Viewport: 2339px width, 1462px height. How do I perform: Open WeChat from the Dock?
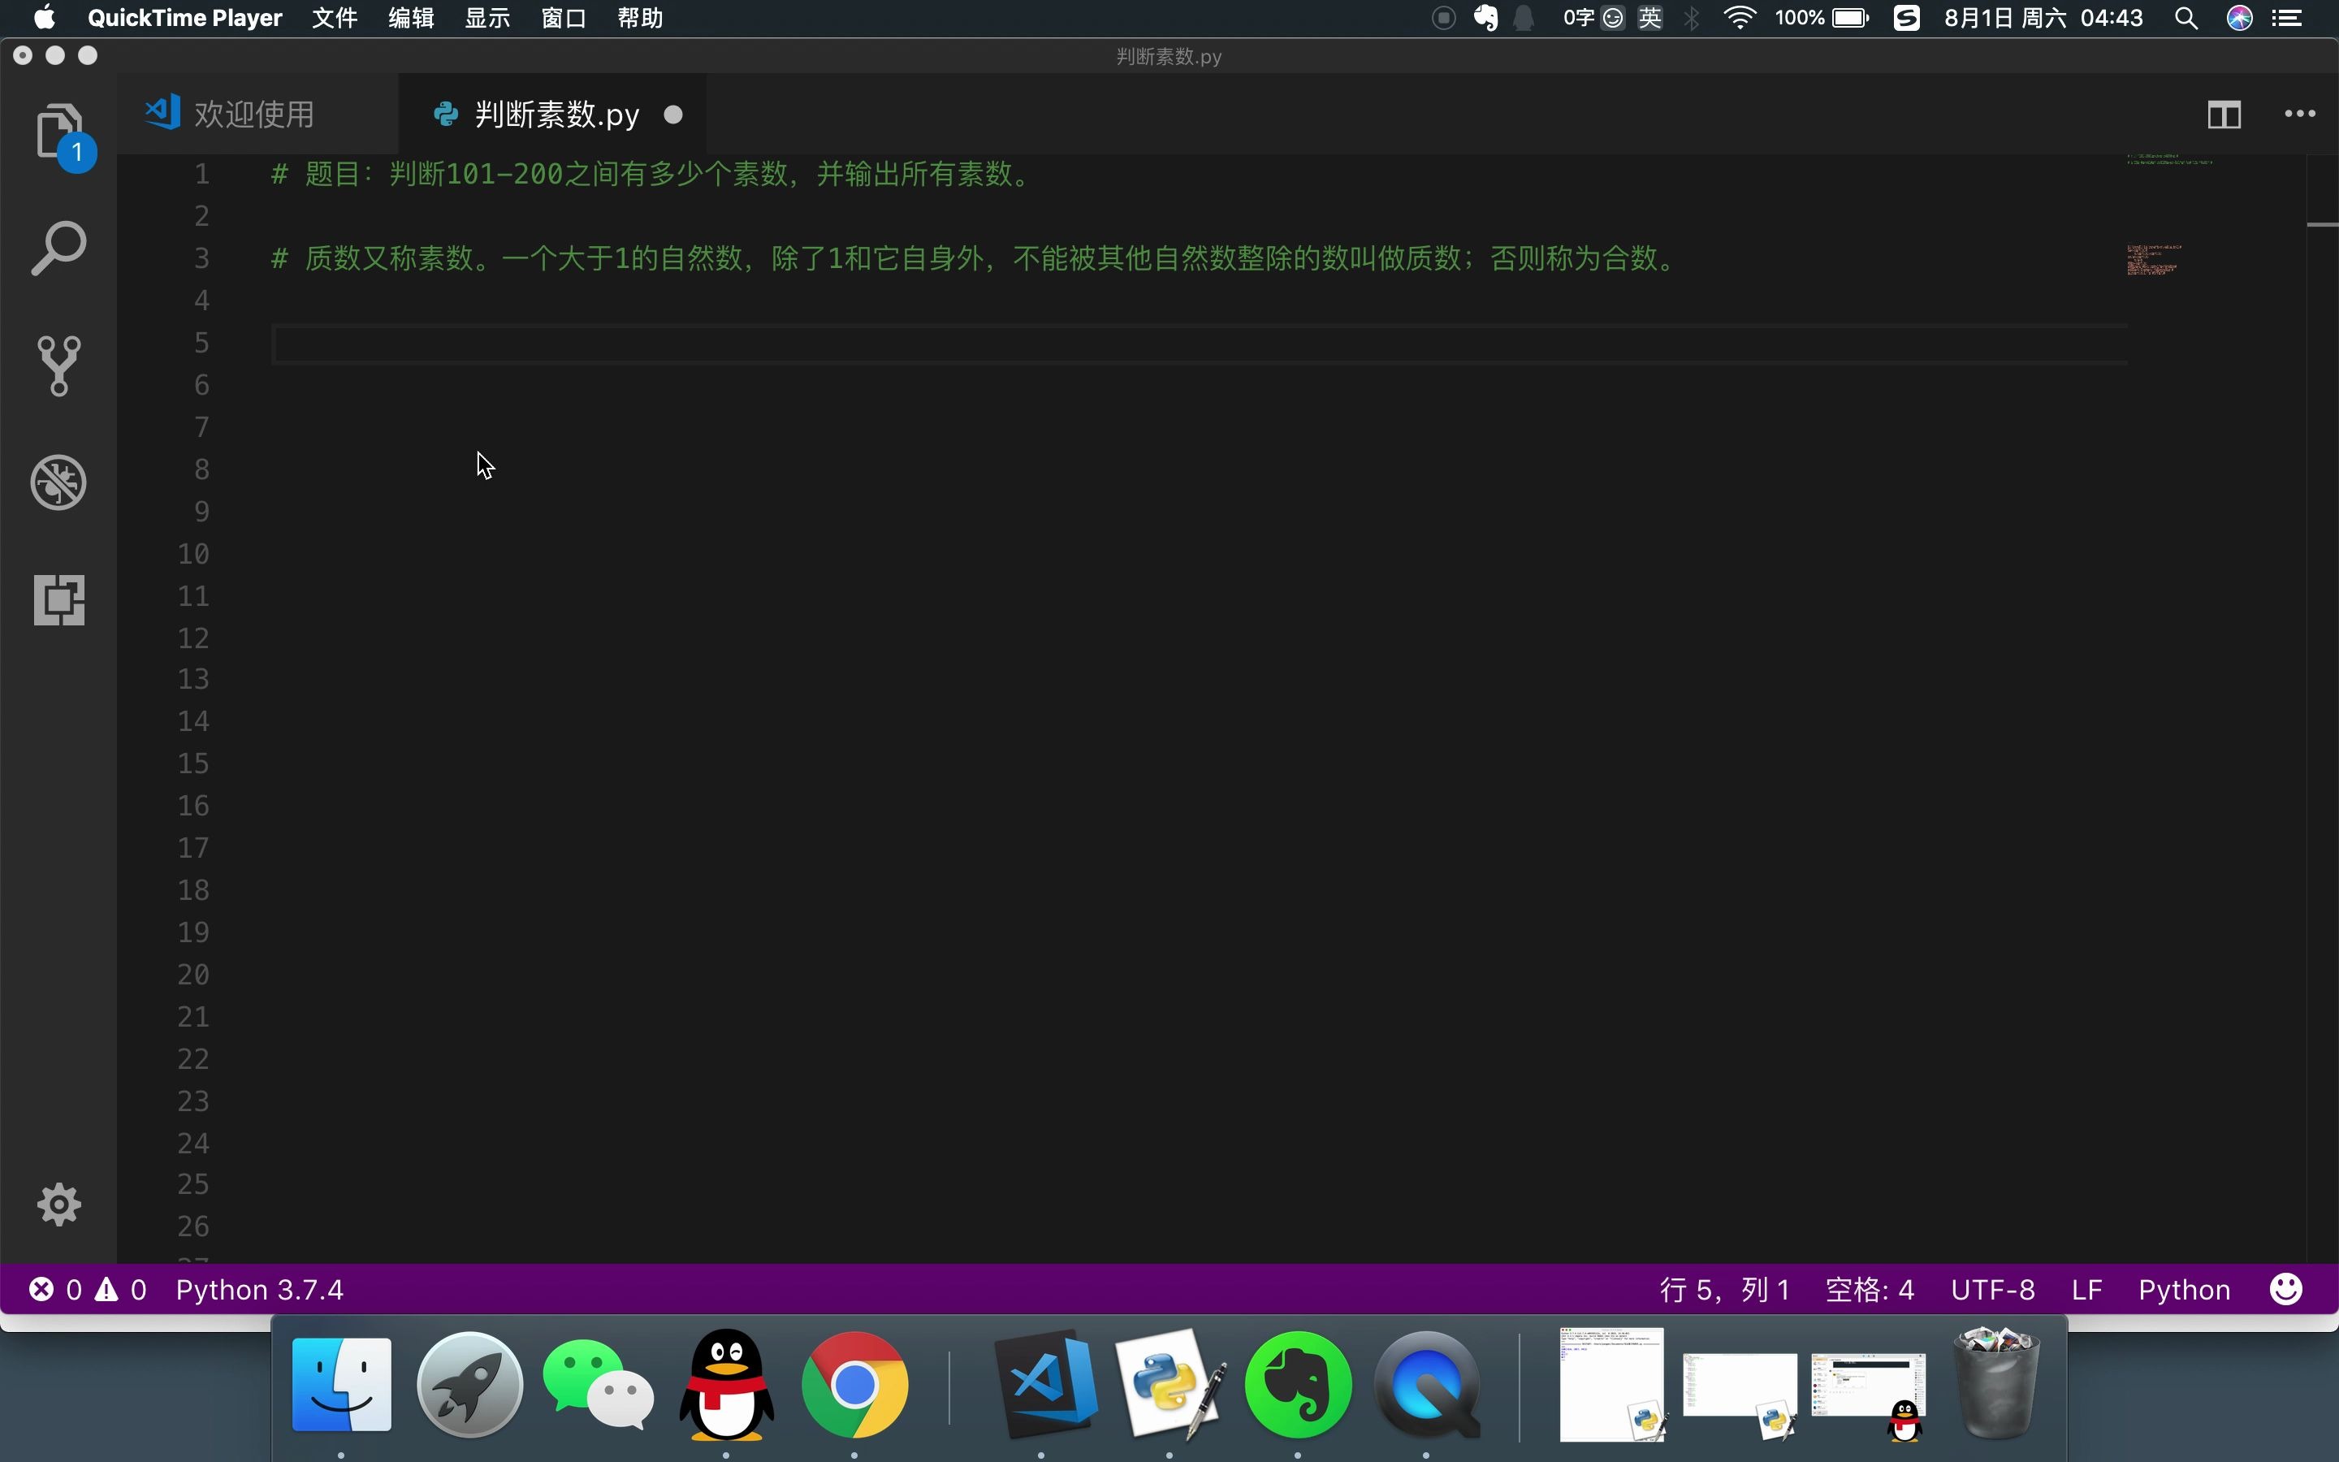click(x=597, y=1384)
